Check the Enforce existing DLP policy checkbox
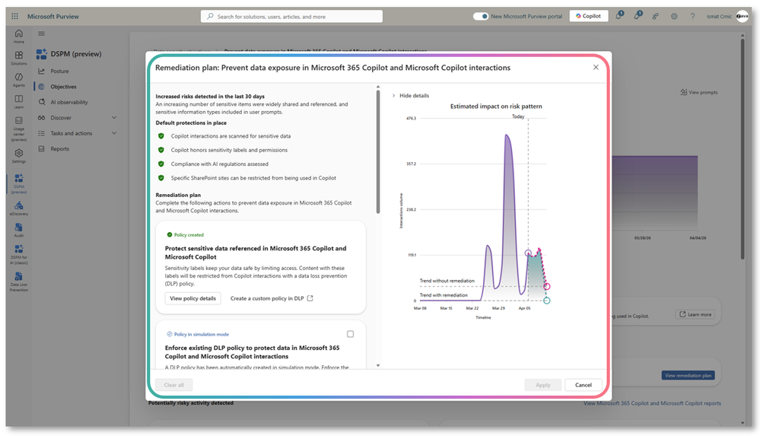Viewport: 760px width, 436px height. pos(351,334)
